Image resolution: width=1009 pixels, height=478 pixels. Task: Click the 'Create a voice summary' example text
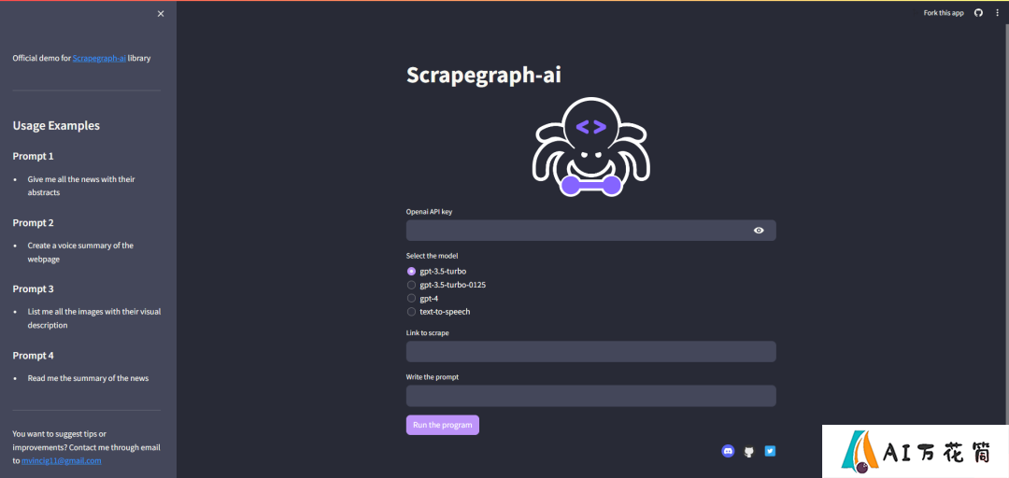coord(80,252)
